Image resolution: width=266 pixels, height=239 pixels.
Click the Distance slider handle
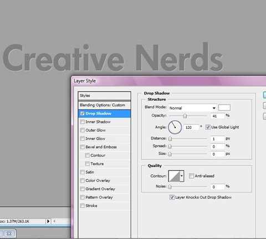170,139
